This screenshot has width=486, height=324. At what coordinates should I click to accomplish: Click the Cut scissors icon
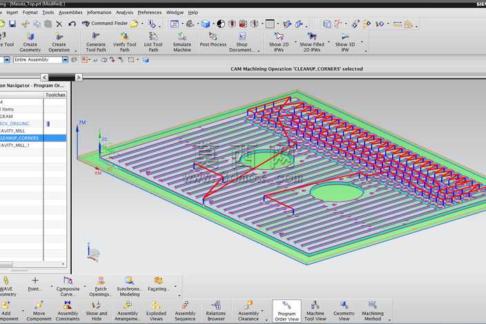26,24
